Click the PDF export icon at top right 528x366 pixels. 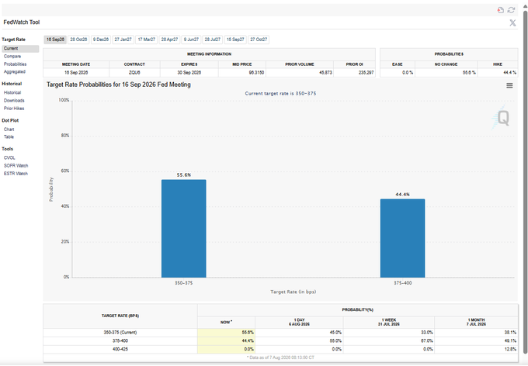500,10
